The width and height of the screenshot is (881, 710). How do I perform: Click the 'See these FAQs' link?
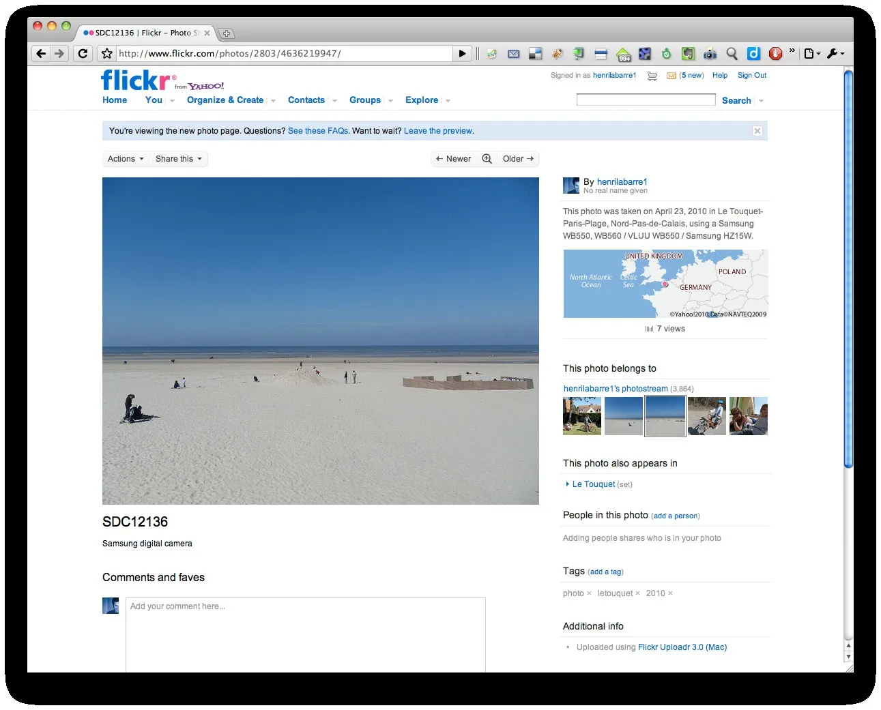318,131
